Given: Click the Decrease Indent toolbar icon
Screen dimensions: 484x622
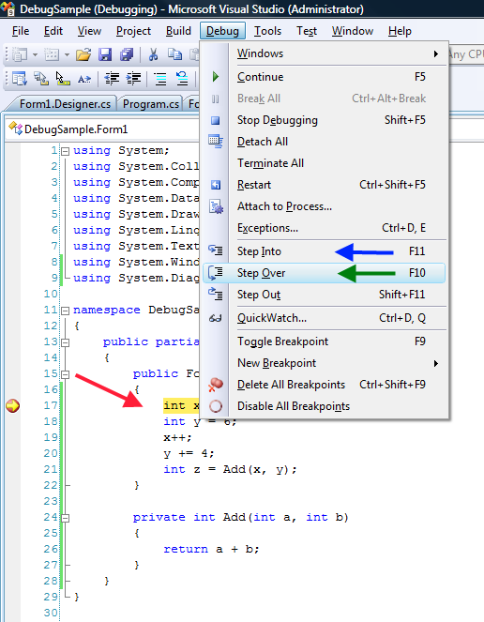Looking at the screenshot, I should coord(113,78).
